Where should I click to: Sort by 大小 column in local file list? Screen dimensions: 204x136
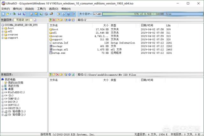click(x=101, y=80)
